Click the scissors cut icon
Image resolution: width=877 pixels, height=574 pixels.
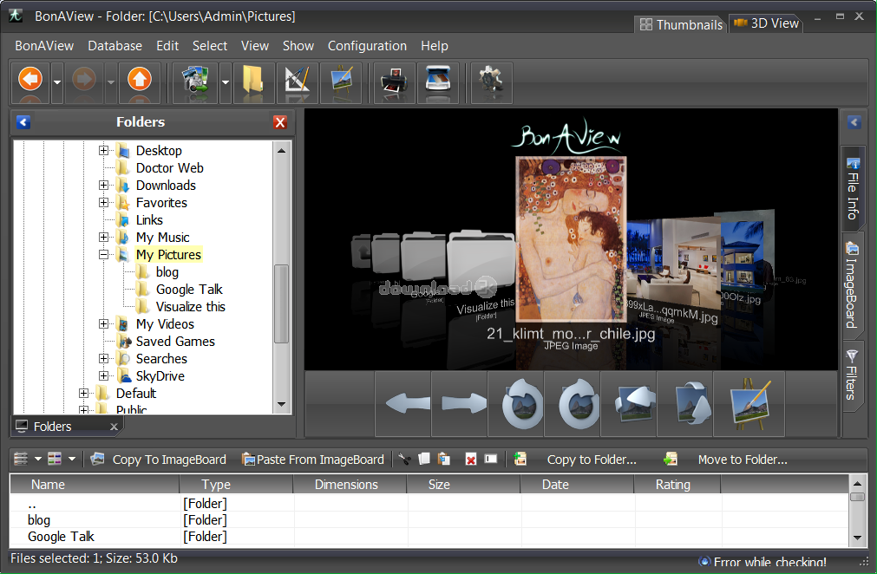404,460
